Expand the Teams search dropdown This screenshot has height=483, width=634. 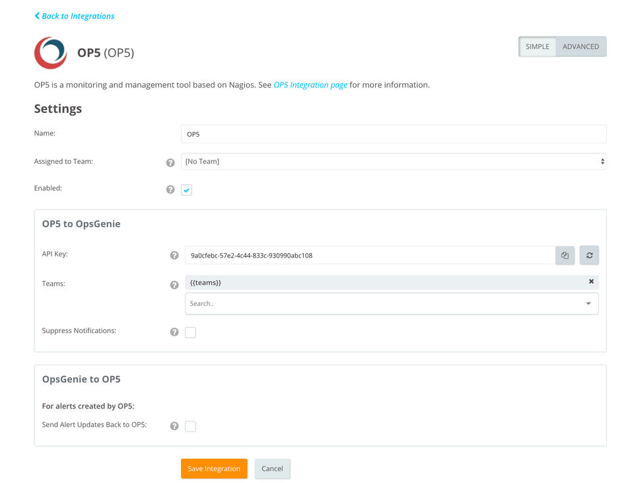(588, 304)
